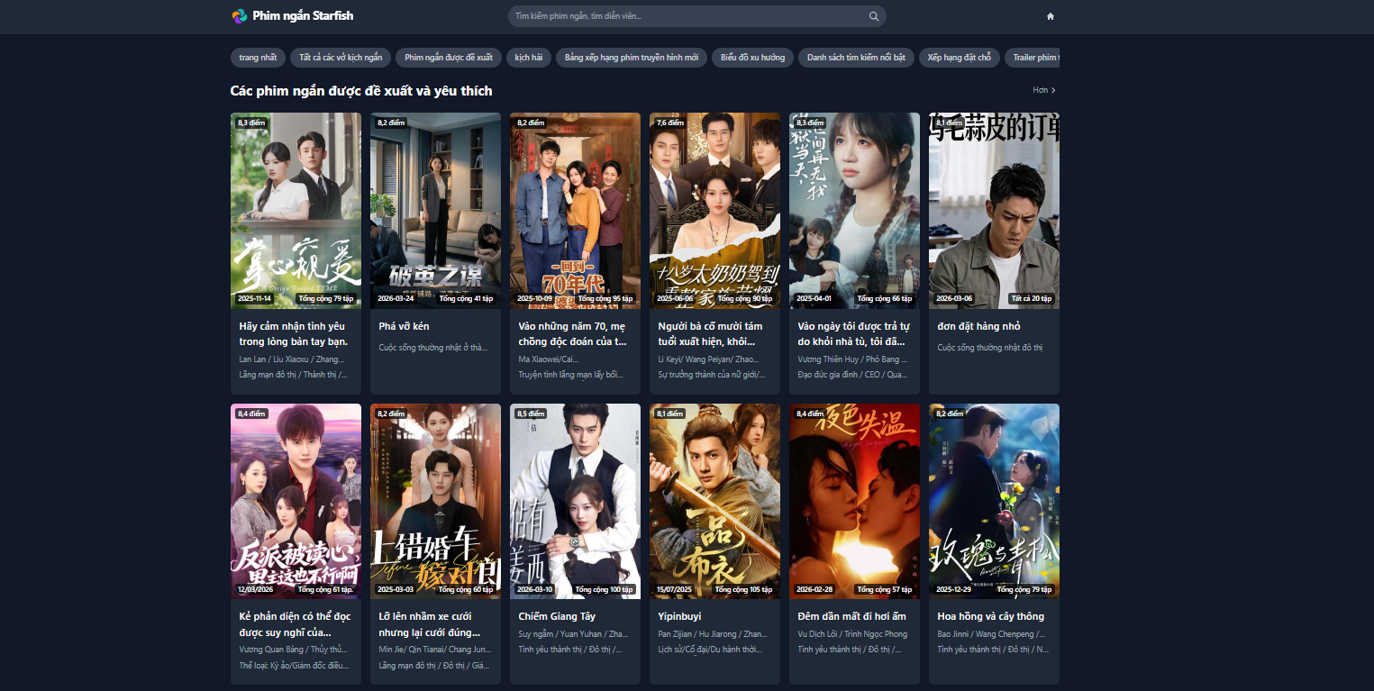Click the Tổng cộng 105 tập label
The width and height of the screenshot is (1374, 691).
coord(744,589)
